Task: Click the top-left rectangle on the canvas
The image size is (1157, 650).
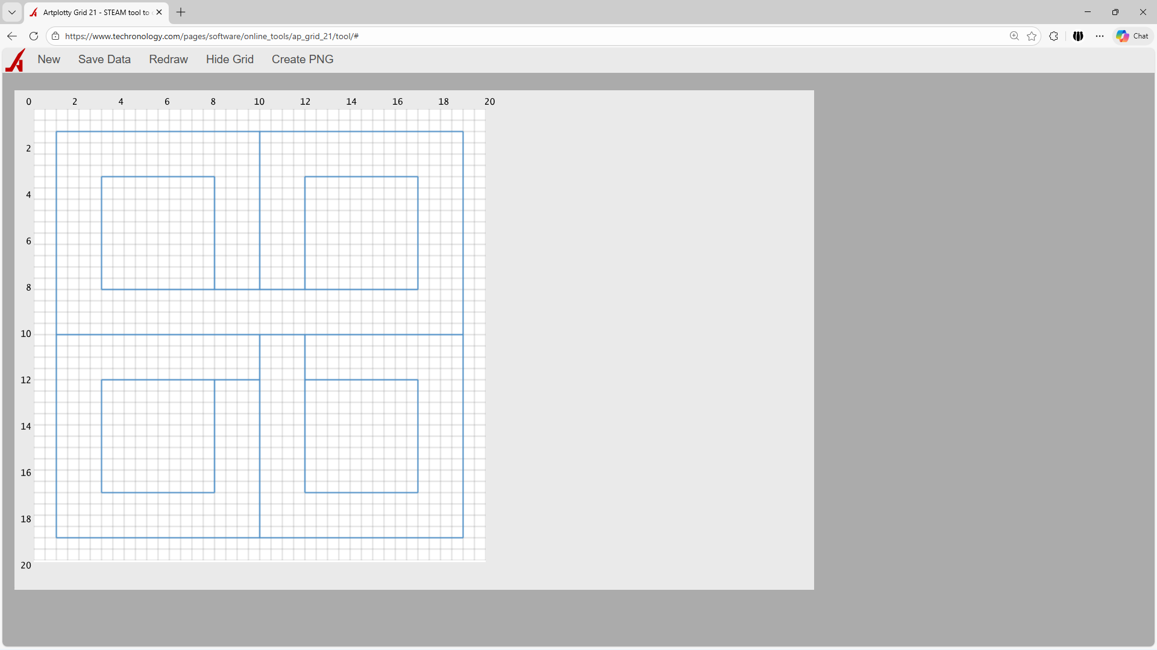Action: click(x=158, y=233)
